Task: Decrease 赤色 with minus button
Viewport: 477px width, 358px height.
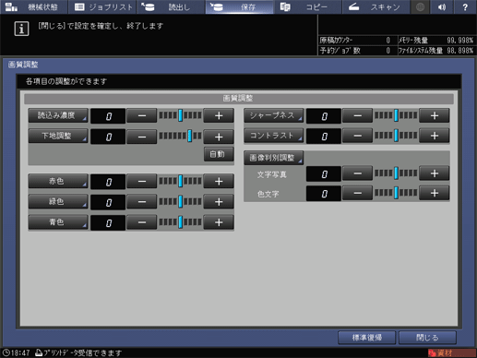Action: click(x=142, y=182)
